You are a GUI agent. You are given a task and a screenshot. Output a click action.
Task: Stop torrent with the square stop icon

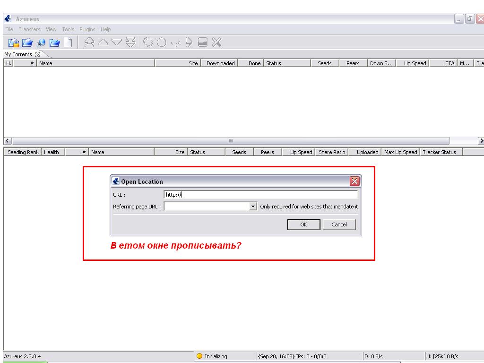click(x=202, y=42)
